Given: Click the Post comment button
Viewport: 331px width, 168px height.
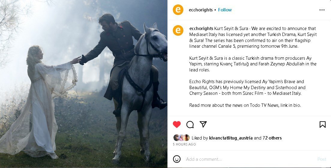Looking at the screenshot, I should 322,159.
